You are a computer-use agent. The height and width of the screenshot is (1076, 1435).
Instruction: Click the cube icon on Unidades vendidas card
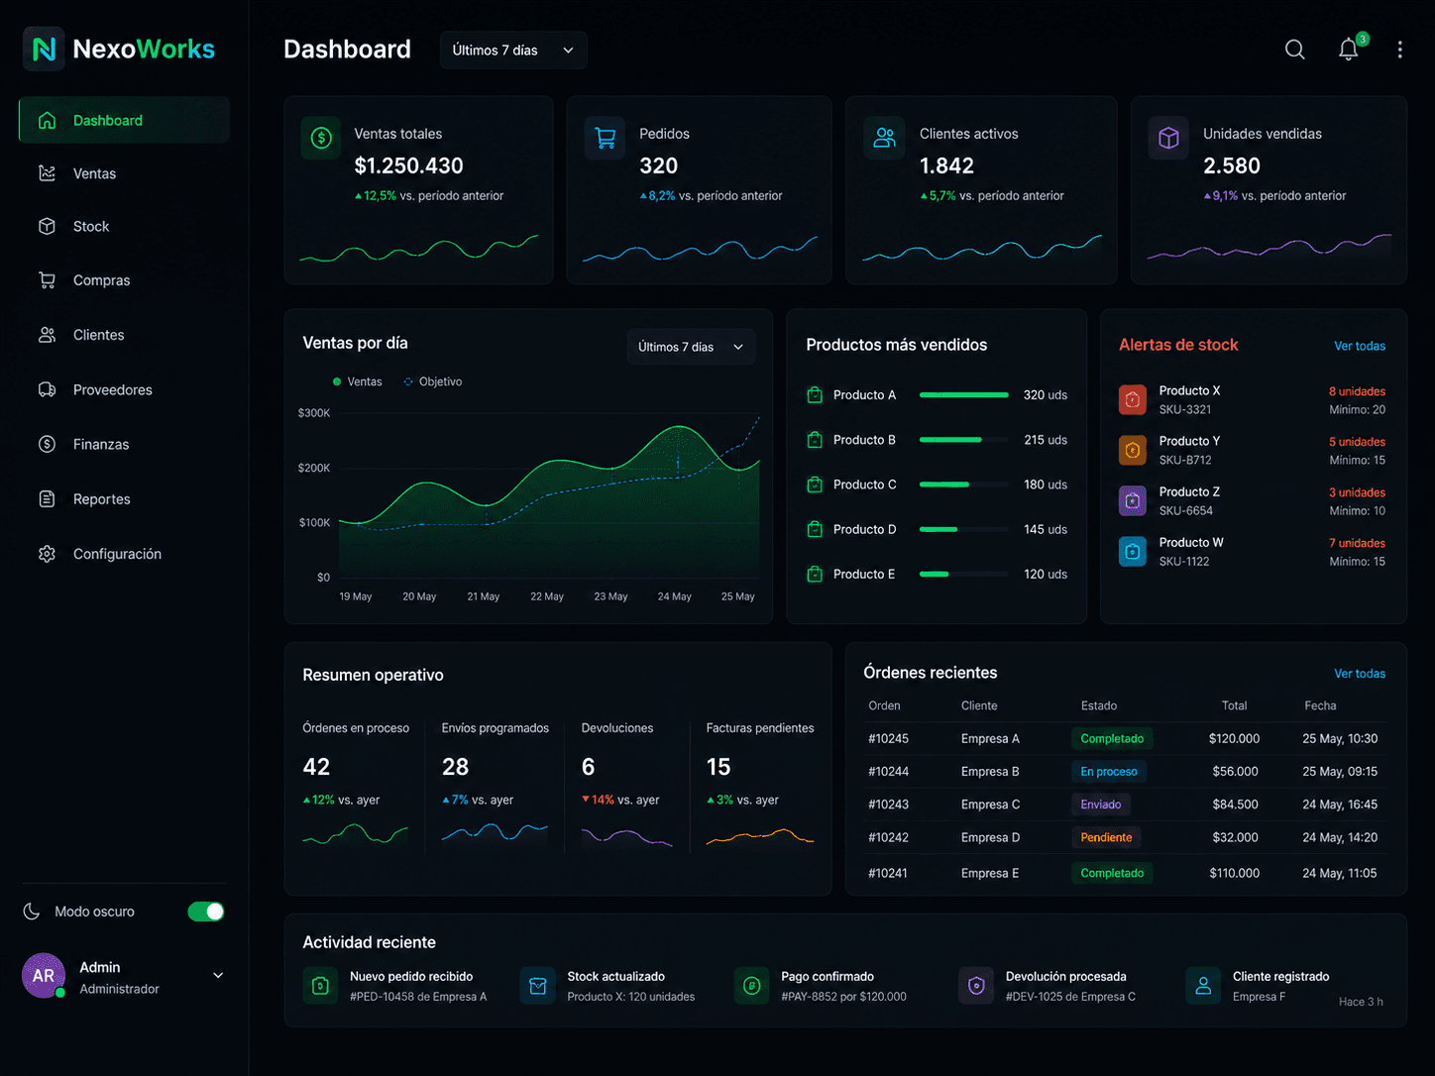1168,138
